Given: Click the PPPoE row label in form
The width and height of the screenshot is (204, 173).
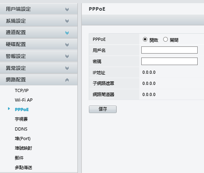Looking at the screenshot, I should [99, 39].
